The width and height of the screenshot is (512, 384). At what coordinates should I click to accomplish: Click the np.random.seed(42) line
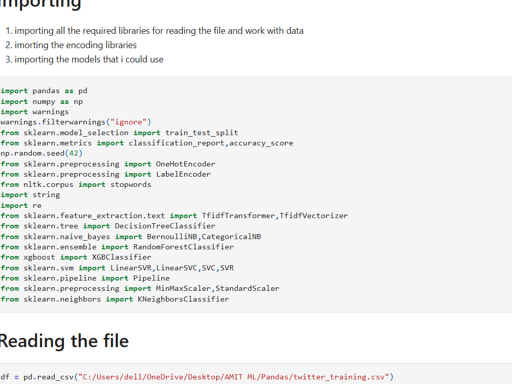click(41, 153)
